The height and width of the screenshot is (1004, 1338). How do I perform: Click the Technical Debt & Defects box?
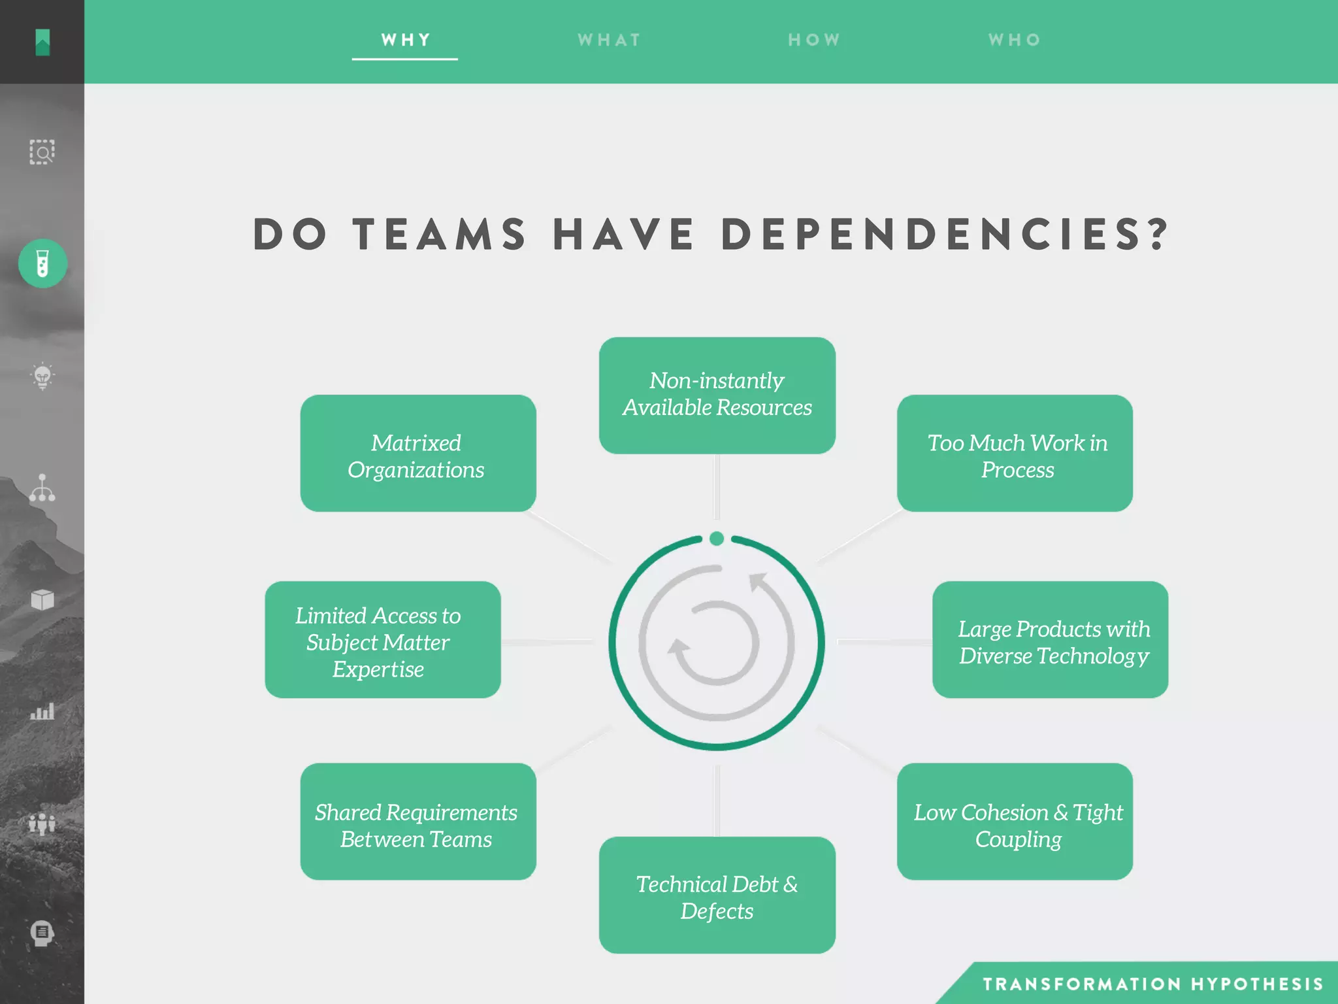[x=717, y=895]
